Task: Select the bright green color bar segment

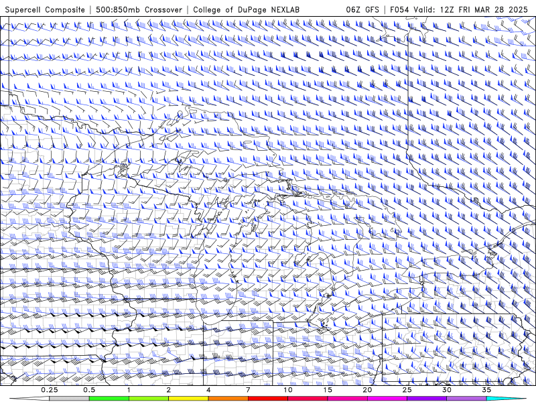Action: [x=109, y=399]
